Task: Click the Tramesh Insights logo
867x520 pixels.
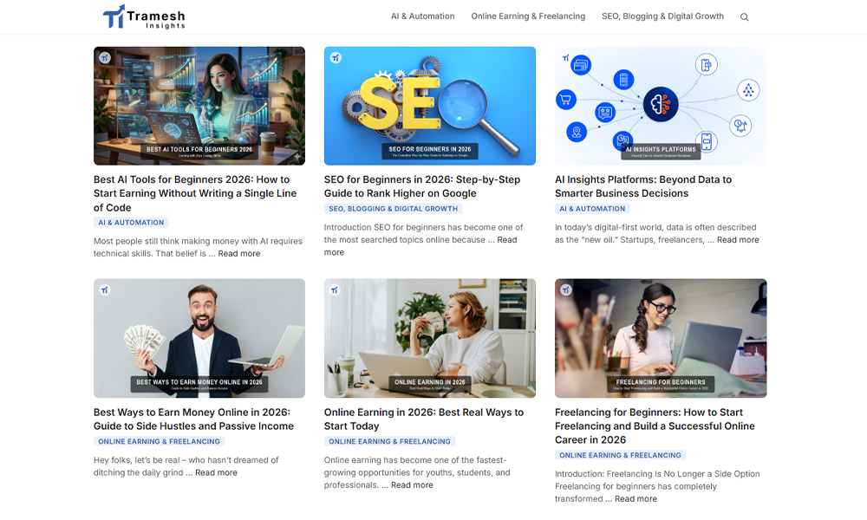Action: tap(144, 16)
